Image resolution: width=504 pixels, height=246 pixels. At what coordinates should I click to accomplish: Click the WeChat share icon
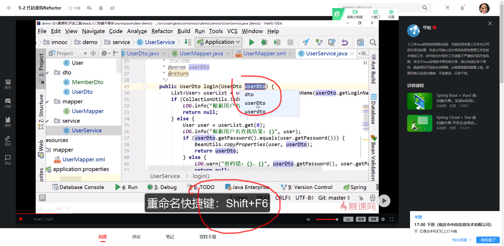coord(89,8)
